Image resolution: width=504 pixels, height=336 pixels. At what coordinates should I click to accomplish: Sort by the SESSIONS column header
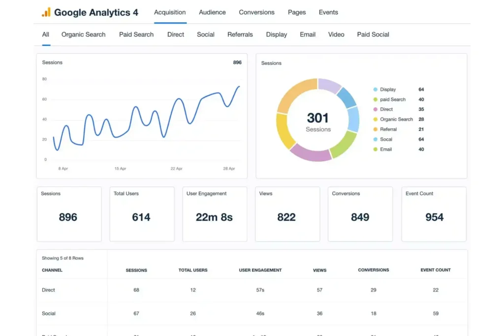(x=136, y=270)
